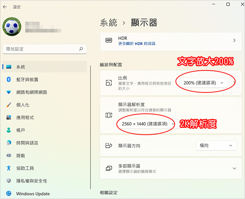
Task: Click the paintbrush personalization icon
Action: (x=9, y=105)
